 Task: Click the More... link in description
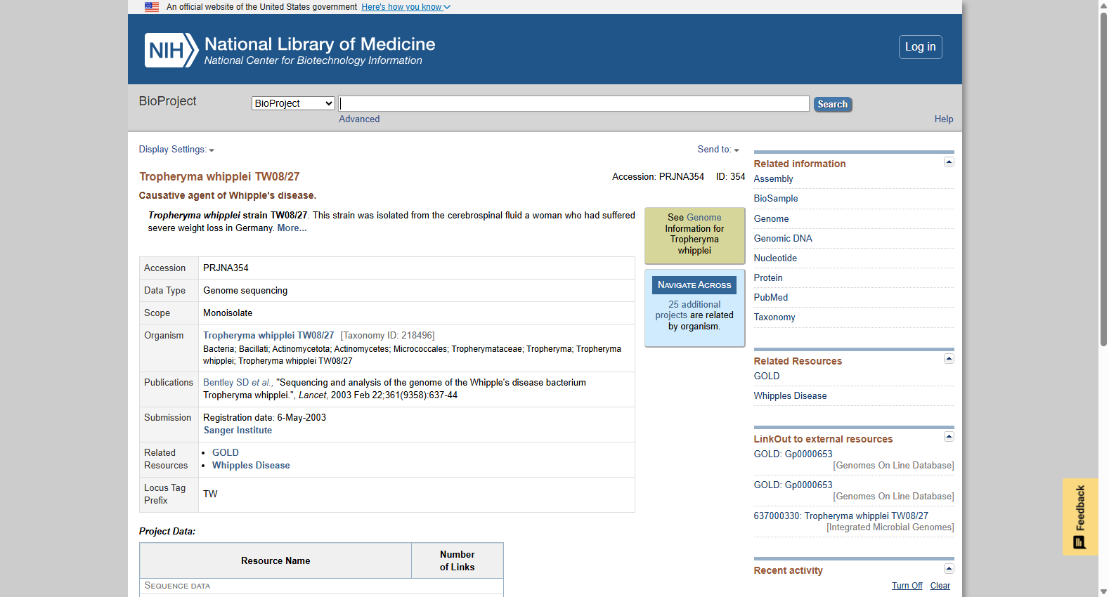pos(292,228)
